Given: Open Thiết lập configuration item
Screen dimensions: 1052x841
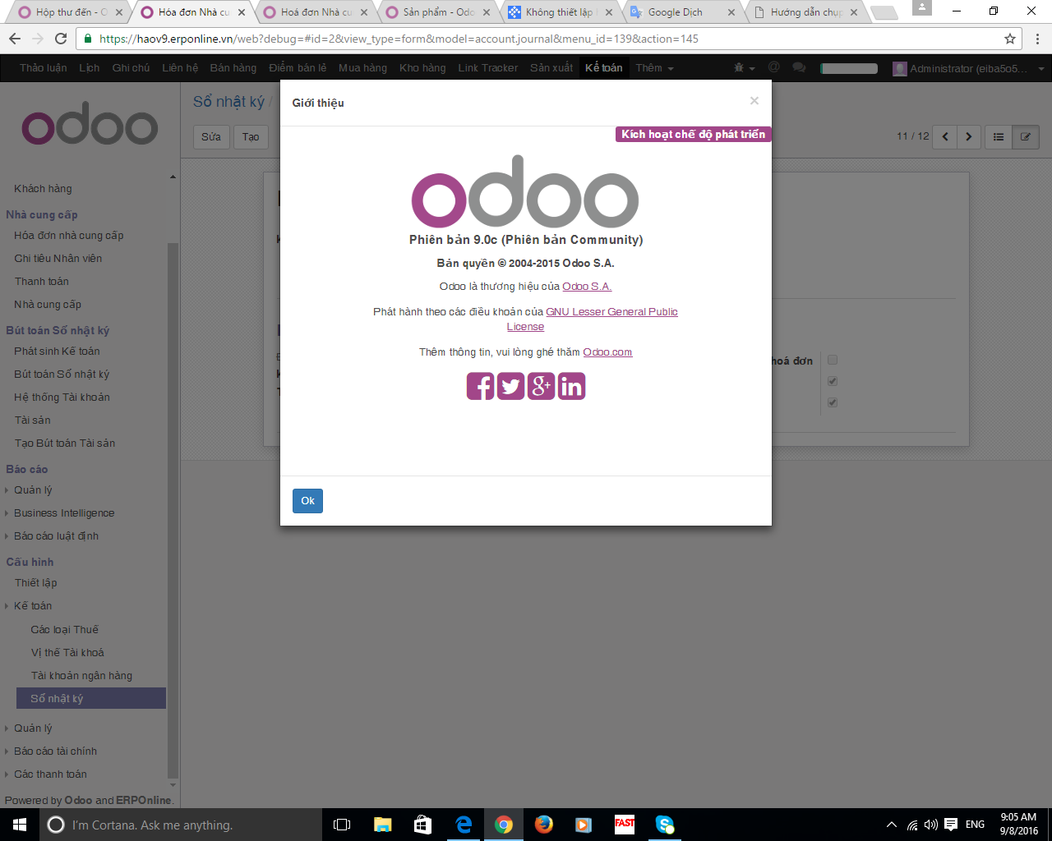Looking at the screenshot, I should coord(35,583).
